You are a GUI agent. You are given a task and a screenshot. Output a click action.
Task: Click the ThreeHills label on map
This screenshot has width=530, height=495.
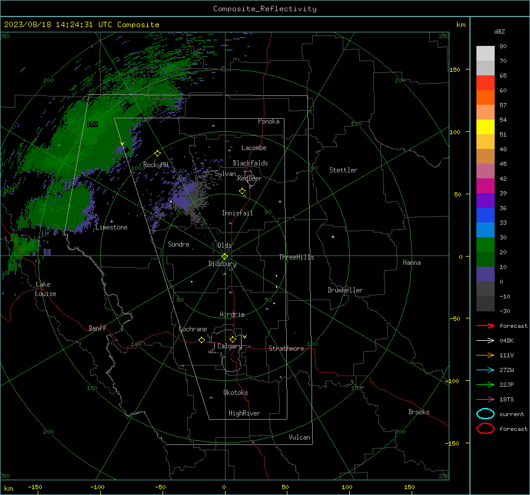click(296, 257)
